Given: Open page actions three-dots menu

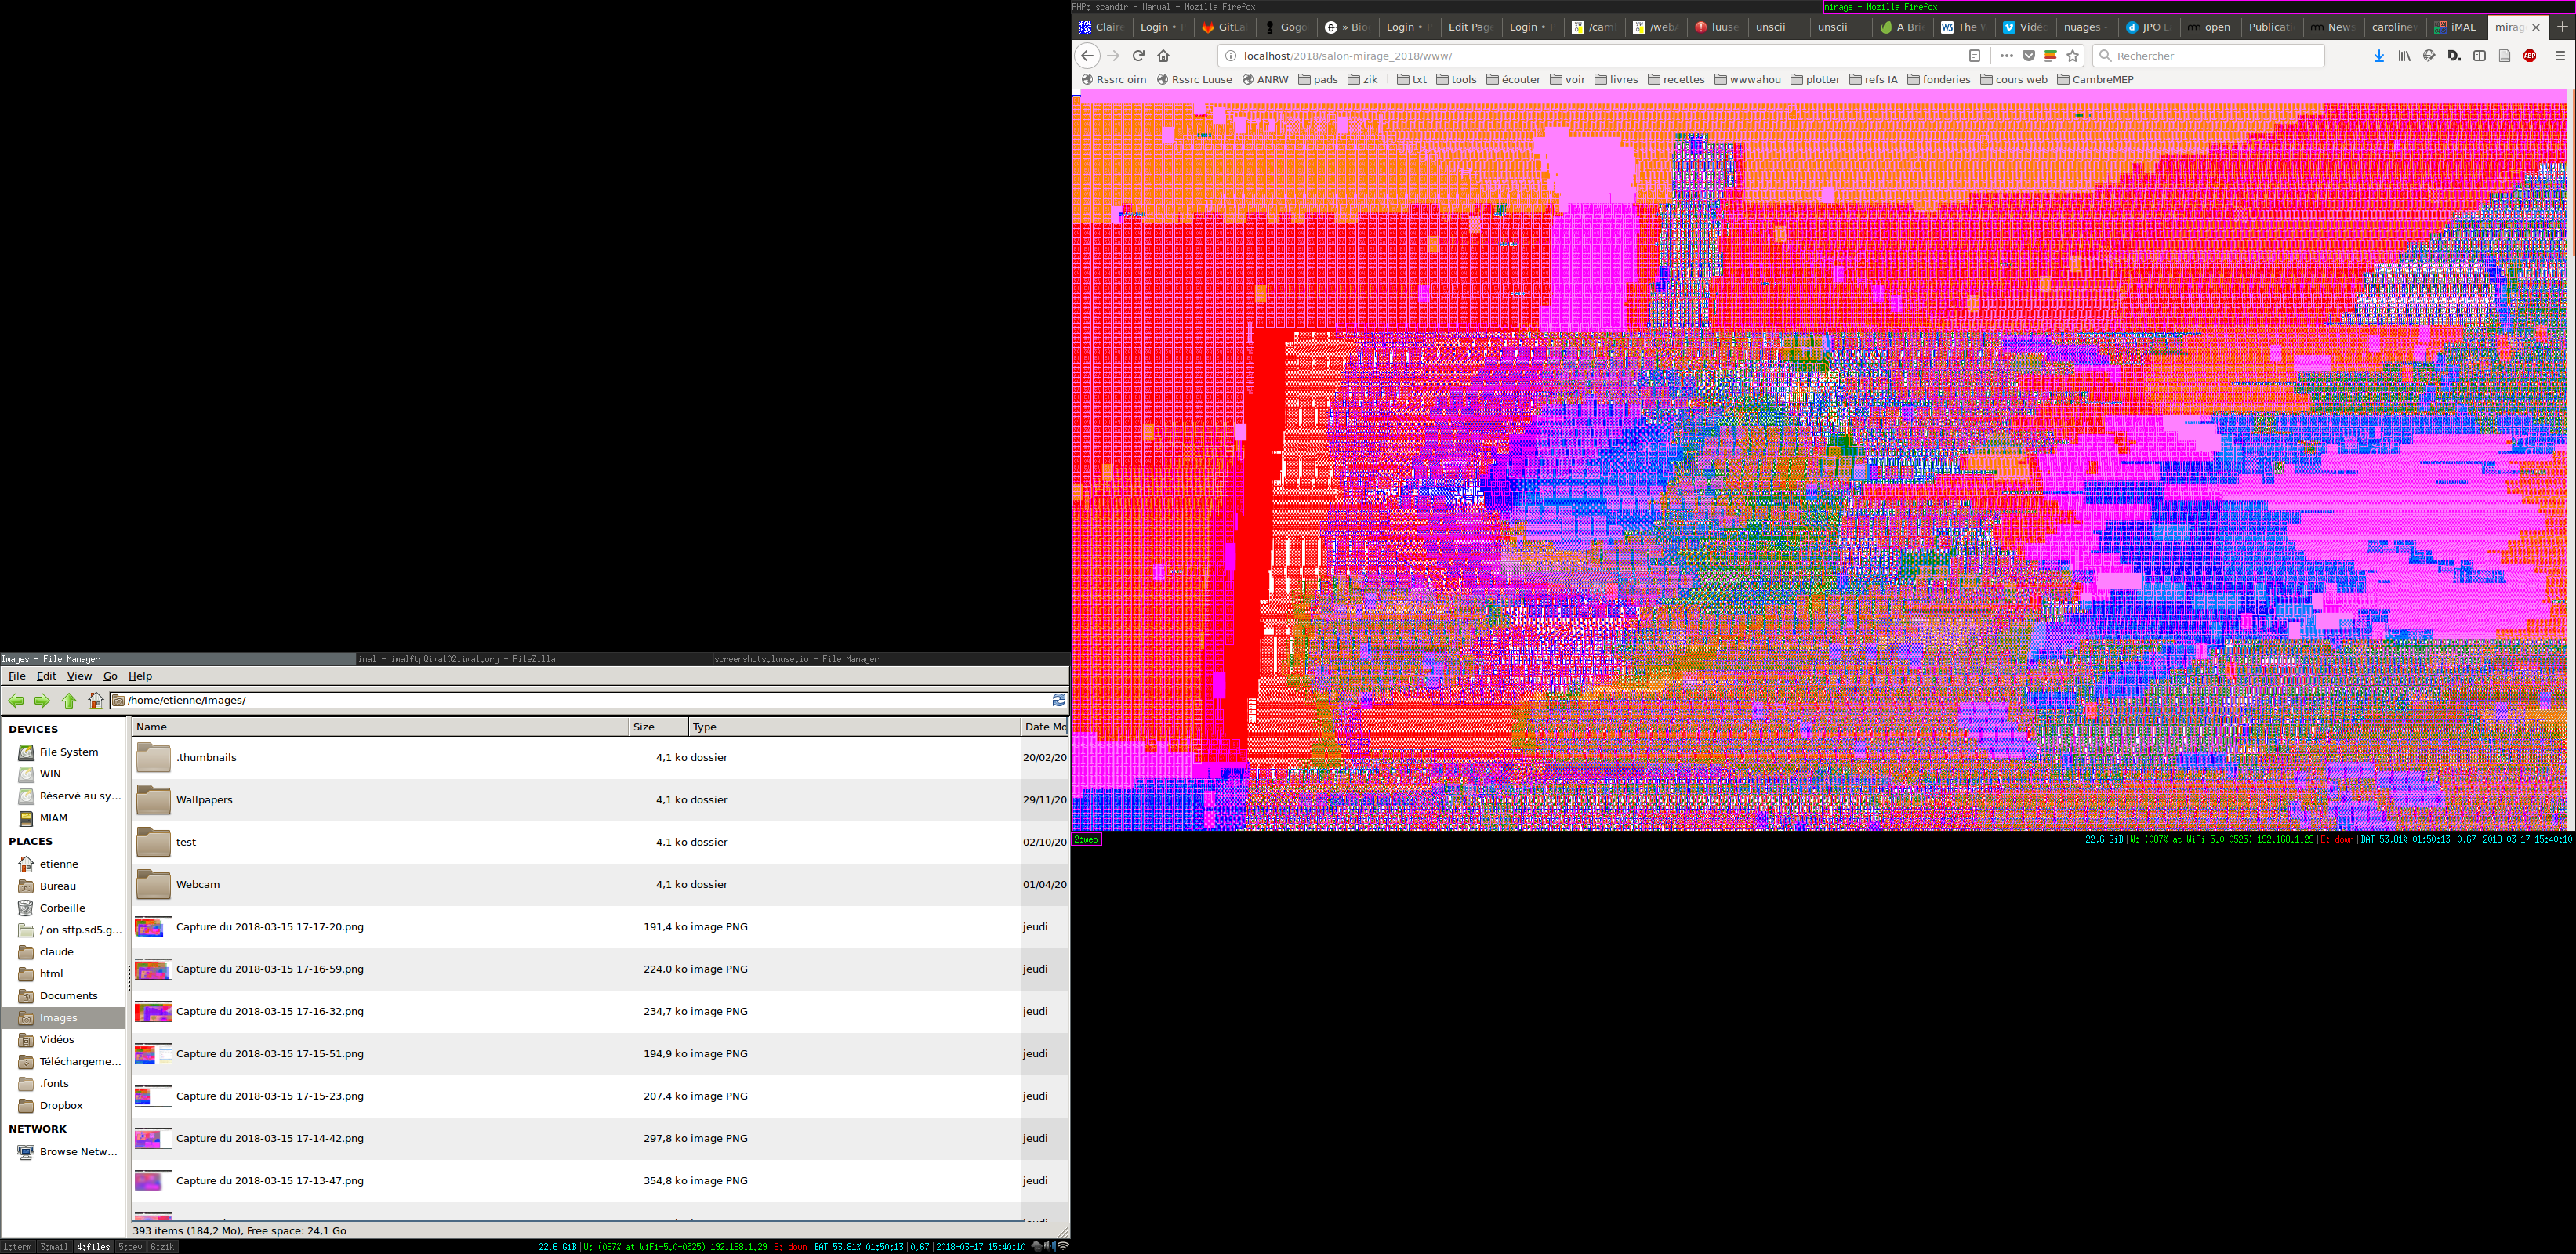Looking at the screenshot, I should [2006, 56].
